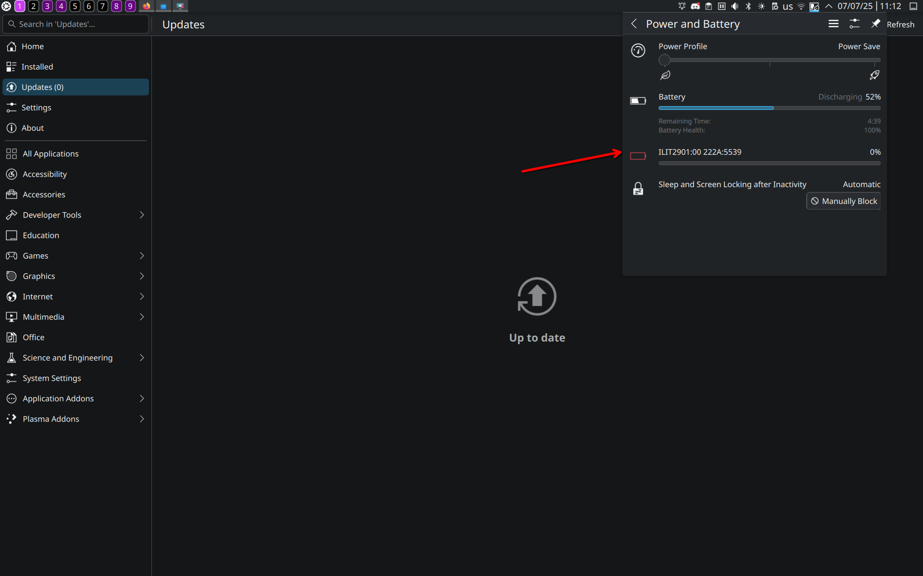Open Discord from the system tray
This screenshot has height=576, width=923.
(x=695, y=6)
